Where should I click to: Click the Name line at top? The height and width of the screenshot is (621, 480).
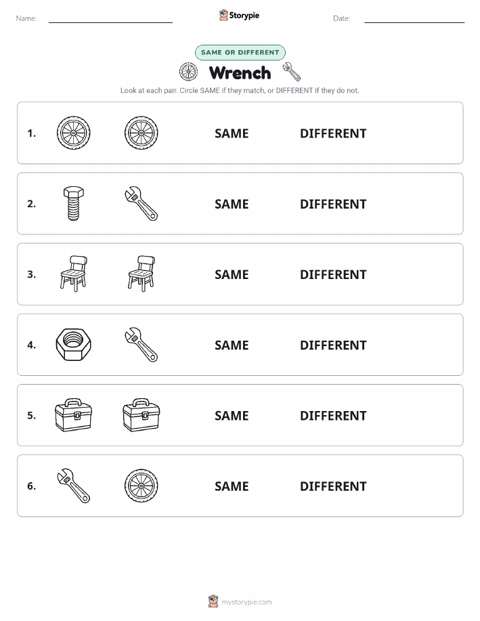tap(110, 19)
